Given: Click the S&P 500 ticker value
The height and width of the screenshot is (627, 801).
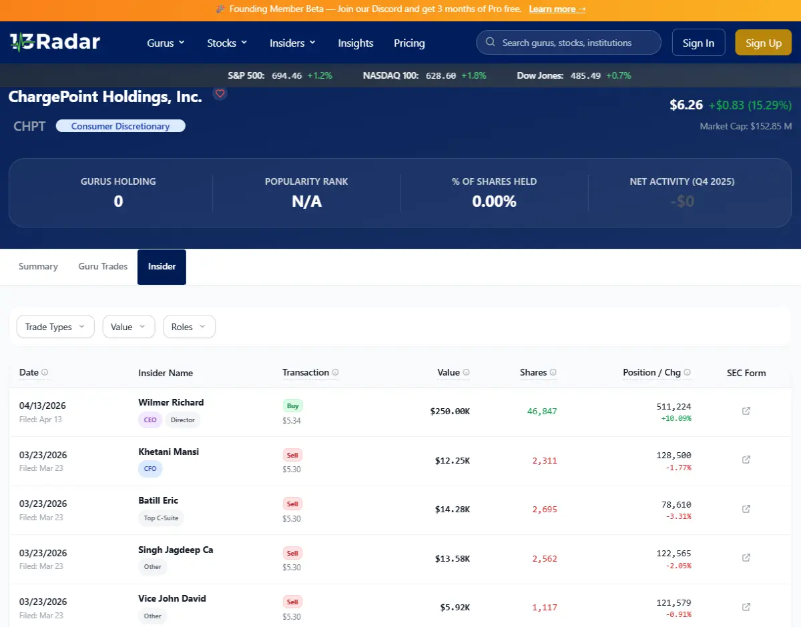Looking at the screenshot, I should coord(287,75).
